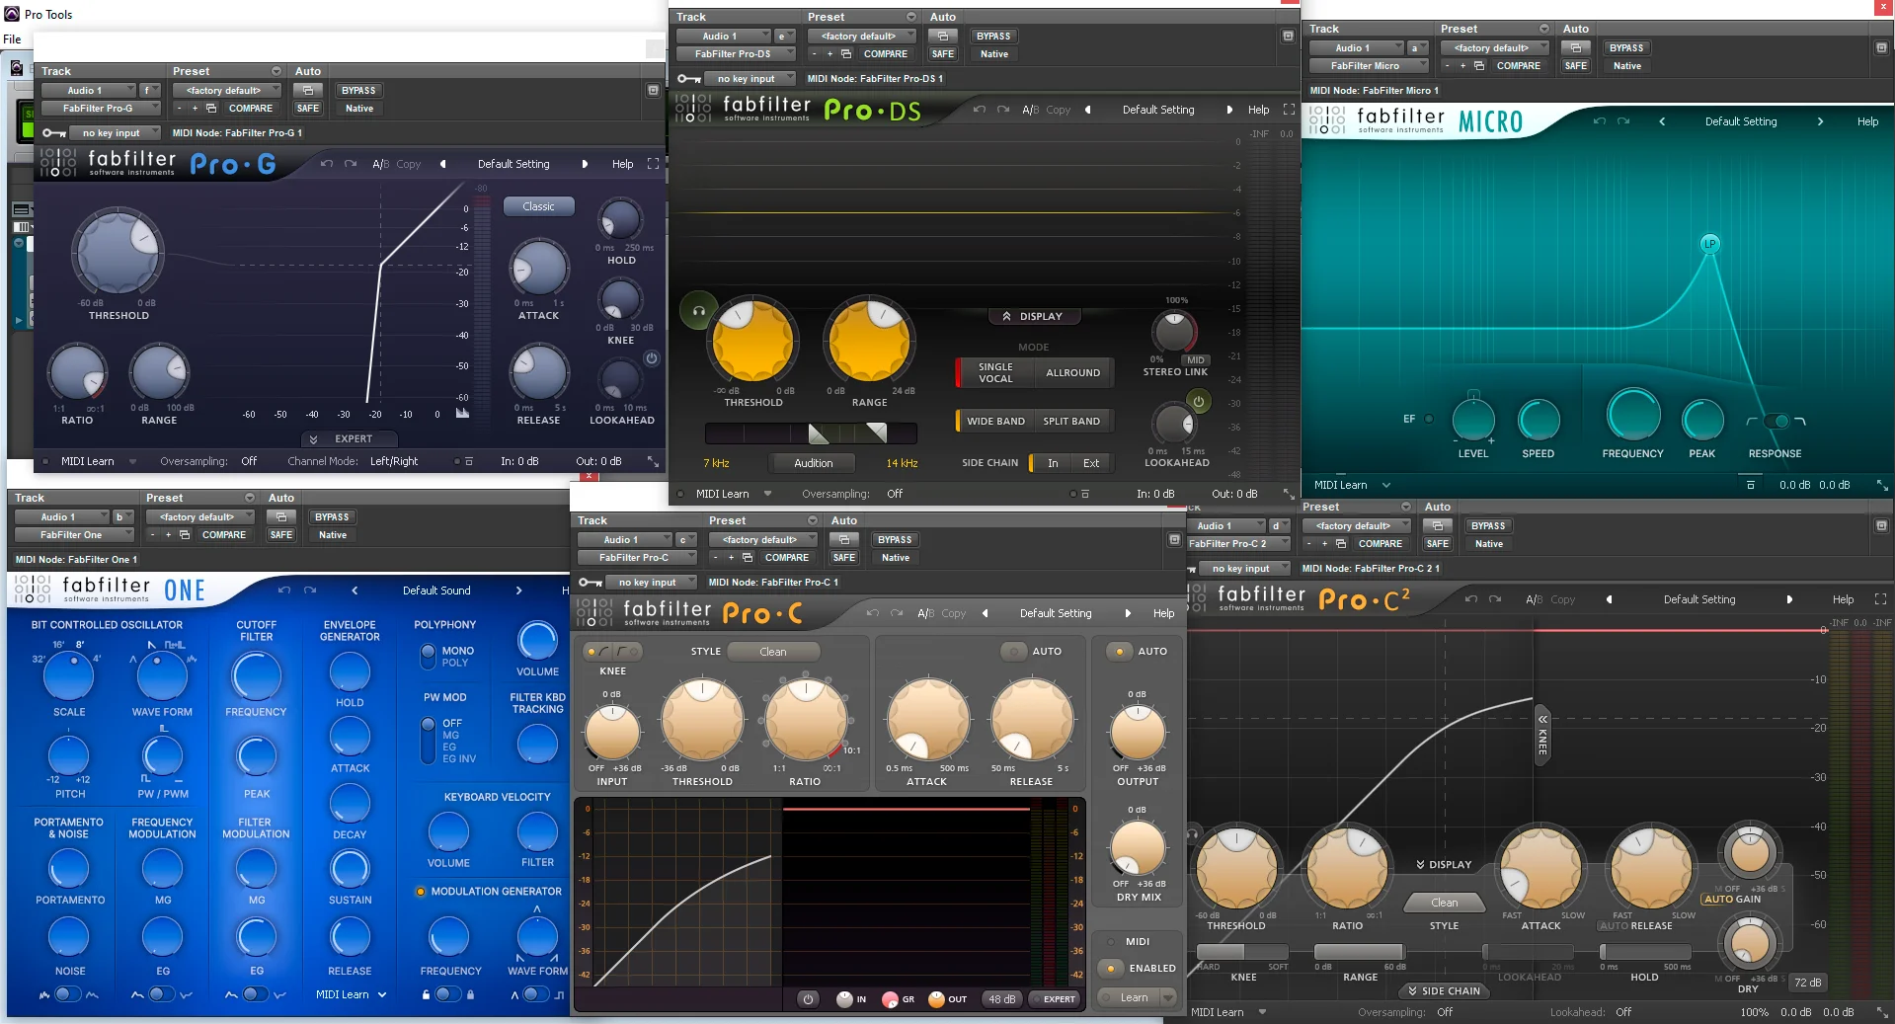Click the LP filter node in Micro
Screen dimensions: 1895x1024
point(1709,244)
